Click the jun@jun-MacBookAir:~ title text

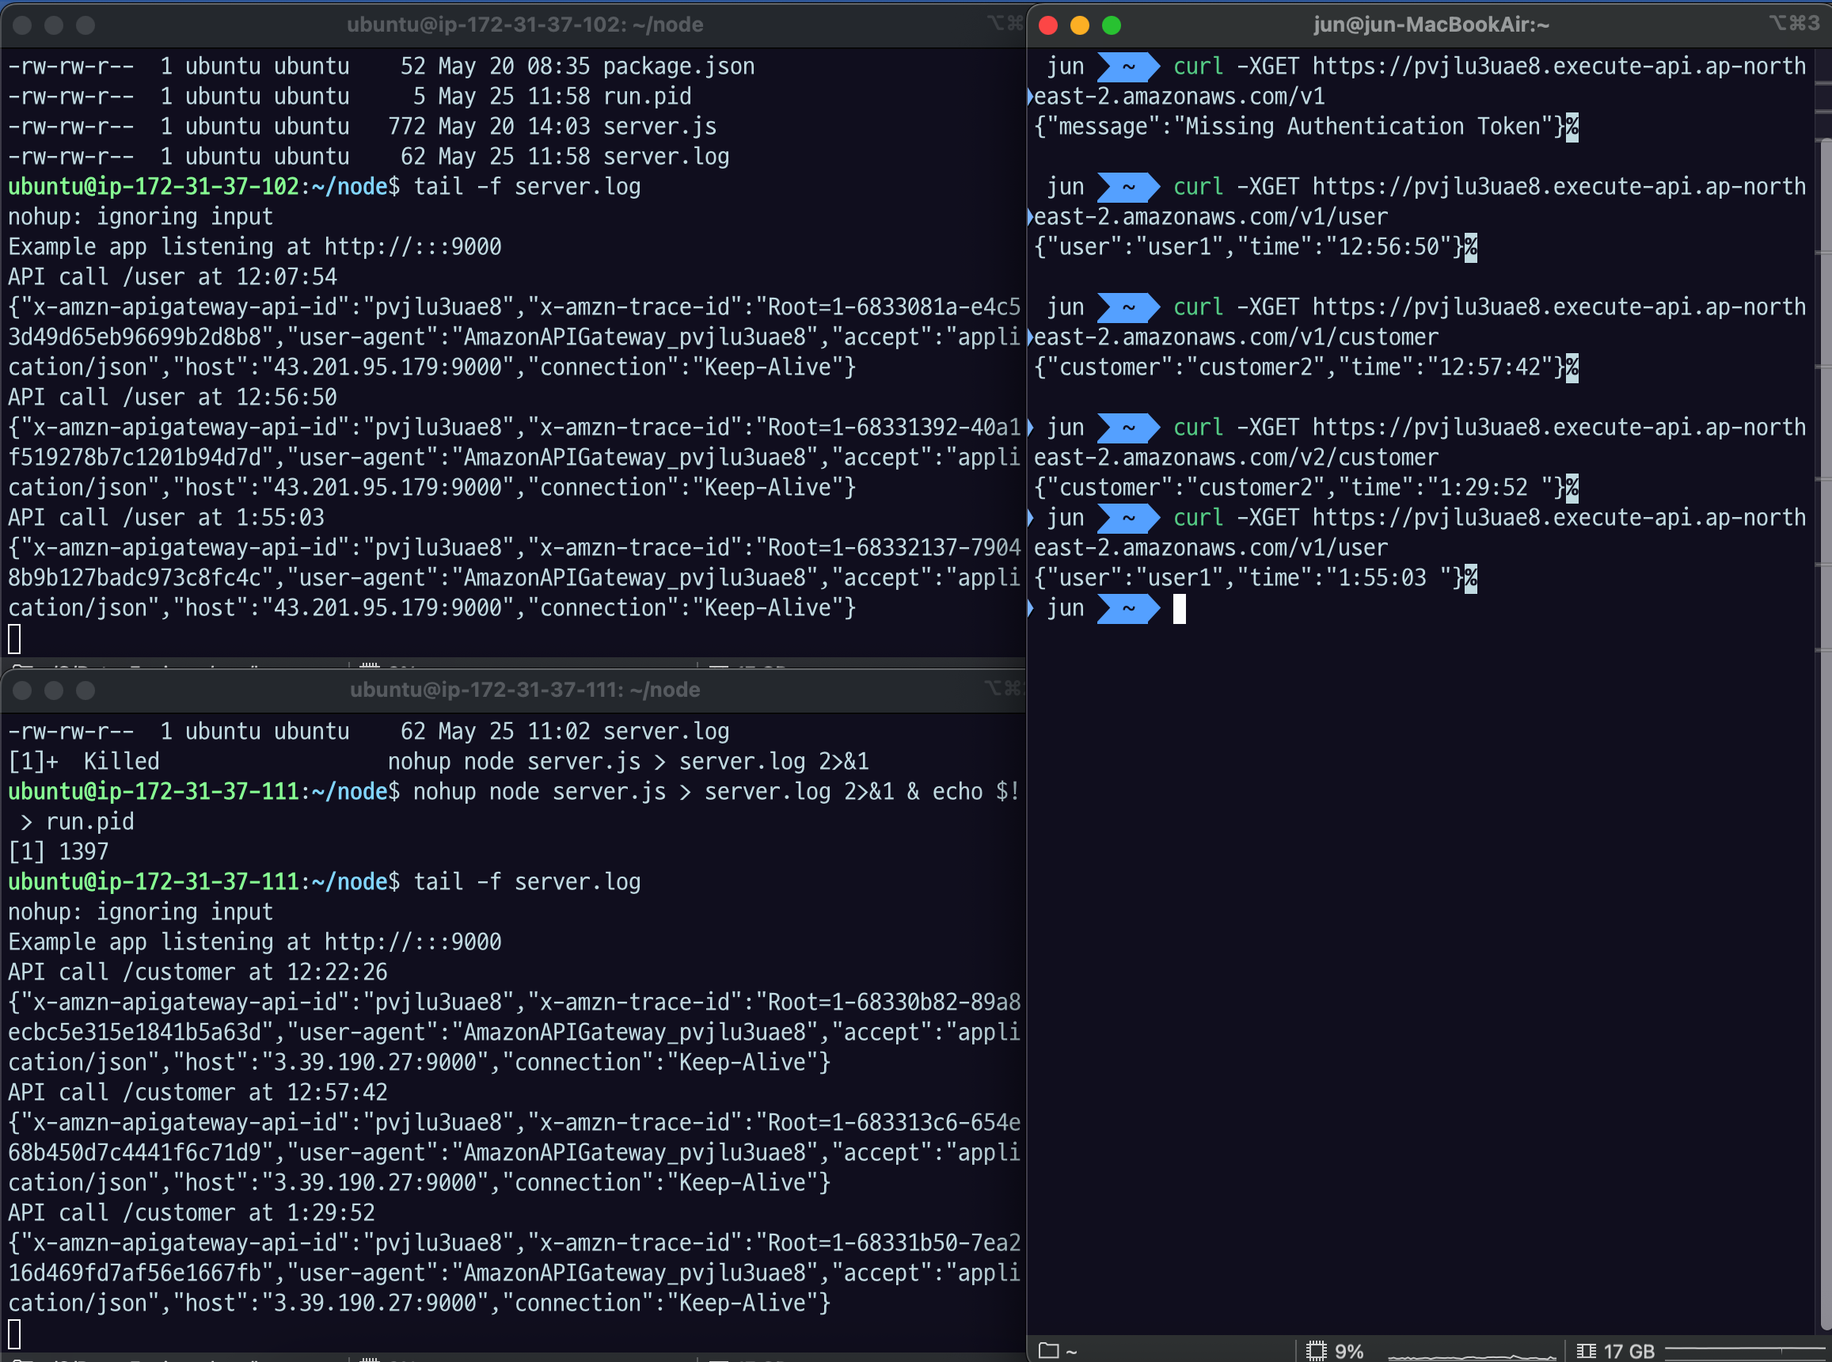1431,25
